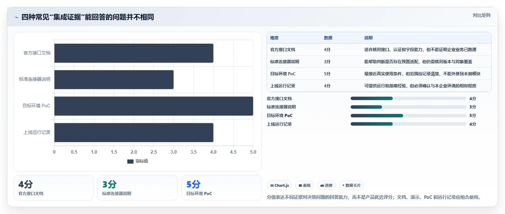Image resolution: width=505 pixels, height=214 pixels.
Task: Click the 2.5 x-axis tick label
Action: [154, 152]
